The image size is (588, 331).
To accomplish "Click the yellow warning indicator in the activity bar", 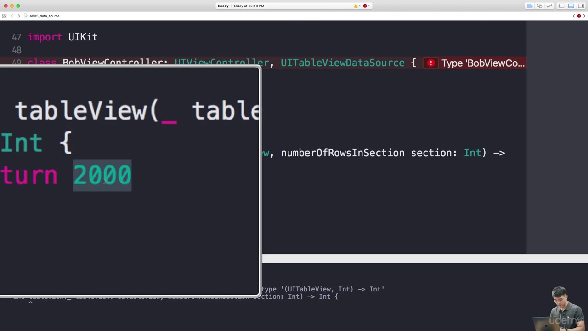I will pyautogui.click(x=357, y=6).
